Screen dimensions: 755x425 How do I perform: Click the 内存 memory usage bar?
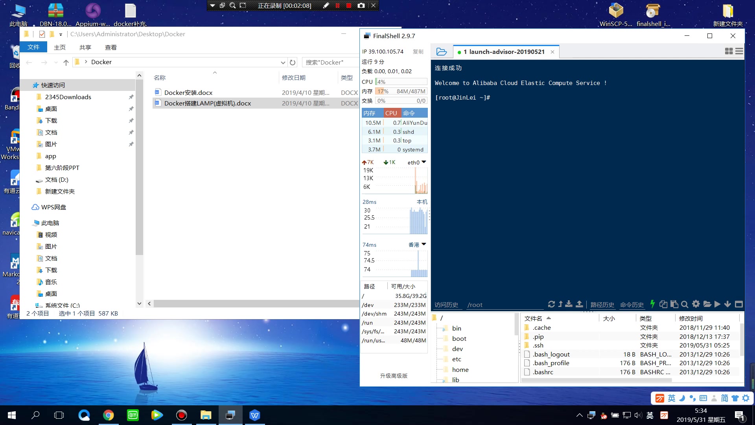(x=401, y=91)
